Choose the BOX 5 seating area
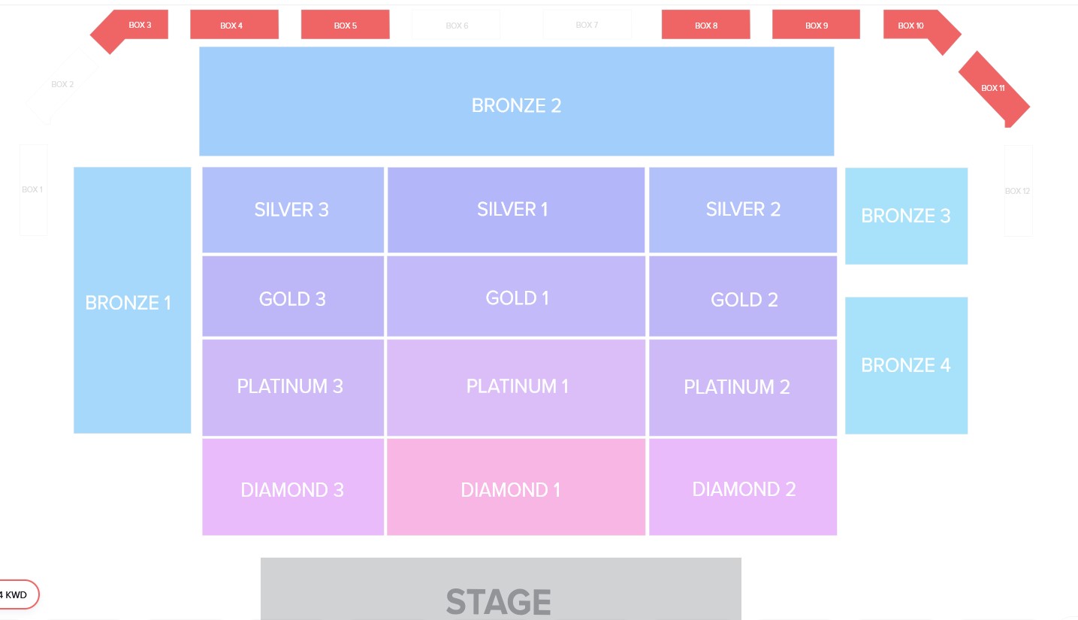Image resolution: width=1078 pixels, height=620 pixels. pyautogui.click(x=345, y=24)
